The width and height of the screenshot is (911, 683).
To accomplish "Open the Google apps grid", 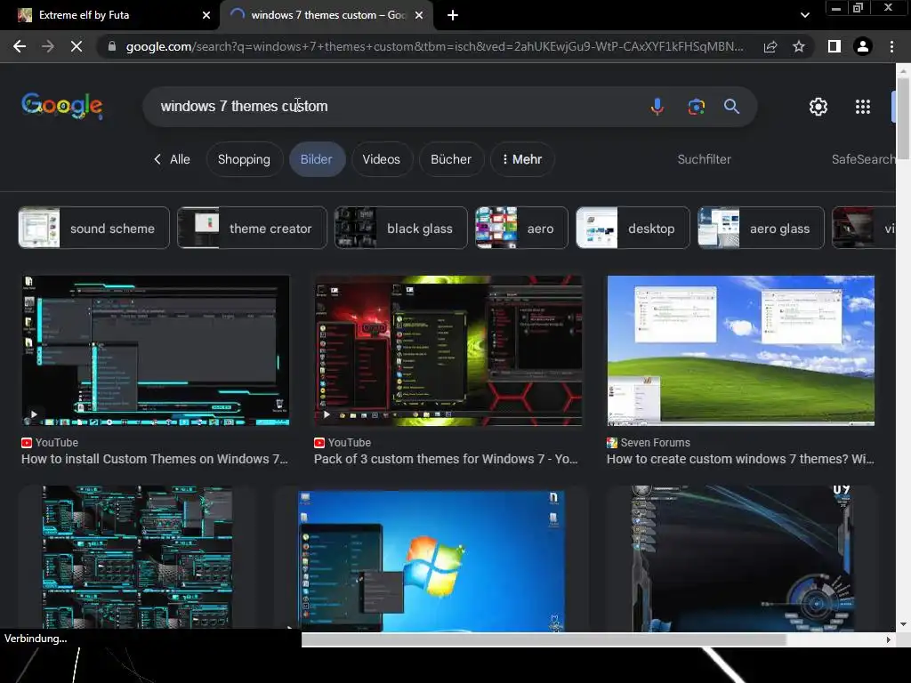I will click(x=863, y=107).
